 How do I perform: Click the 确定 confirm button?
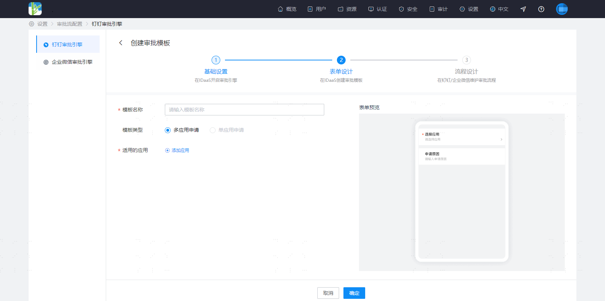click(354, 293)
